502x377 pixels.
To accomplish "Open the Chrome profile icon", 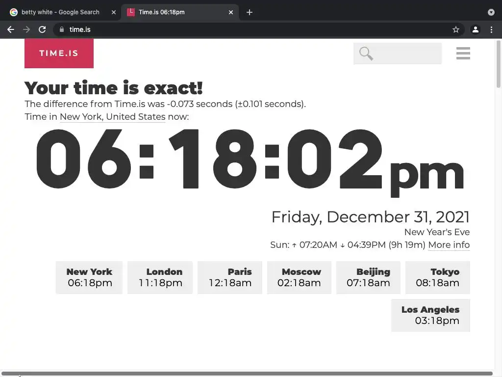I will point(476,29).
